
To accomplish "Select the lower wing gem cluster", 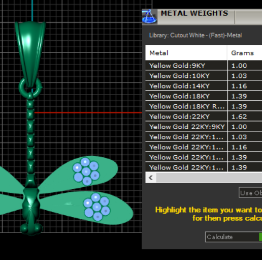I will [x=97, y=207].
